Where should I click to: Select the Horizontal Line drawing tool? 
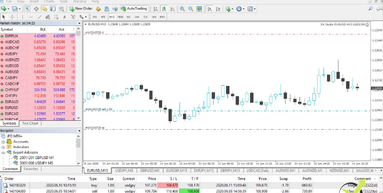pos(31,17)
